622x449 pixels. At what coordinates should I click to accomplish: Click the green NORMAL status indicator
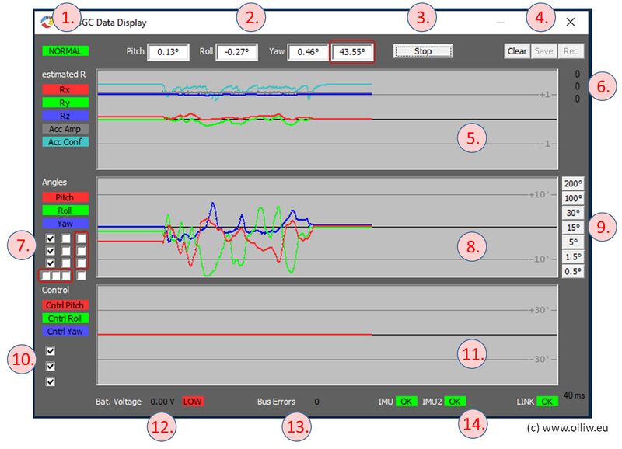coord(66,50)
